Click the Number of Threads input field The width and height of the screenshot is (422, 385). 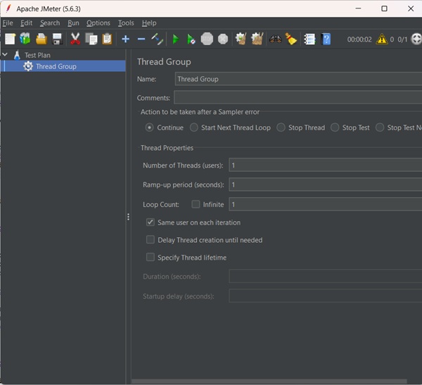click(x=324, y=165)
